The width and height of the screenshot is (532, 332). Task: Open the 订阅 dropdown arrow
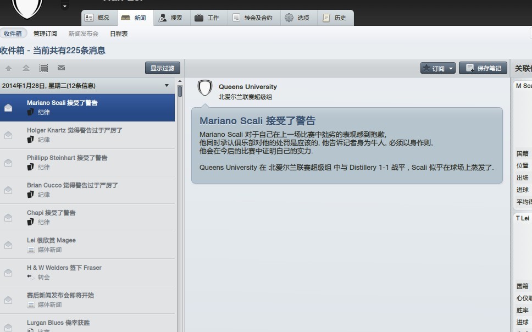click(x=451, y=69)
